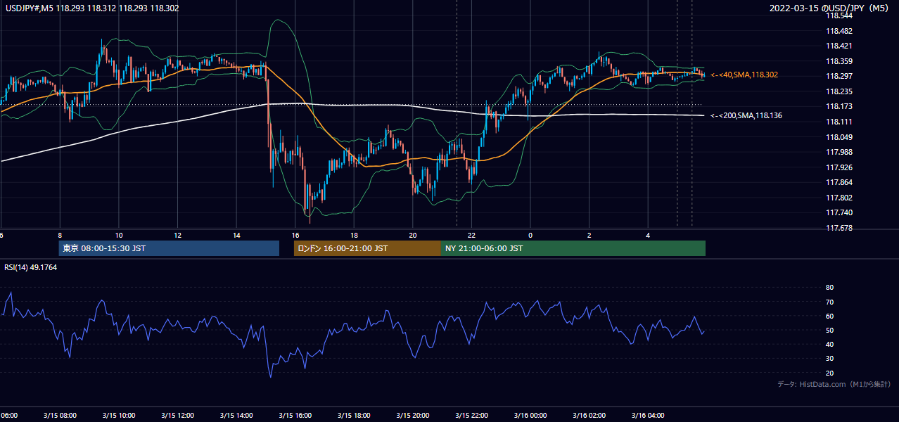Click the RSI 20 level label
Screen dimensions: 899x422
(x=830, y=373)
